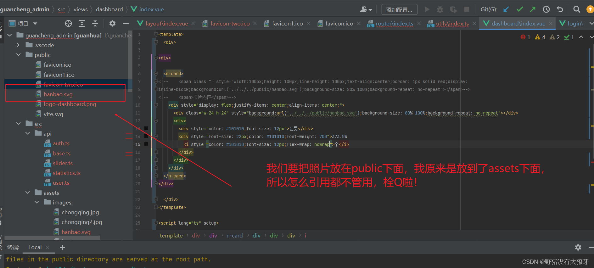Collapse the api folder

[x=28, y=133]
